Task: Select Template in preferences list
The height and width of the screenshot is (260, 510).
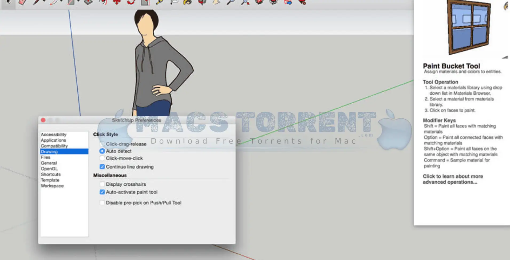Action: pyautogui.click(x=64, y=180)
